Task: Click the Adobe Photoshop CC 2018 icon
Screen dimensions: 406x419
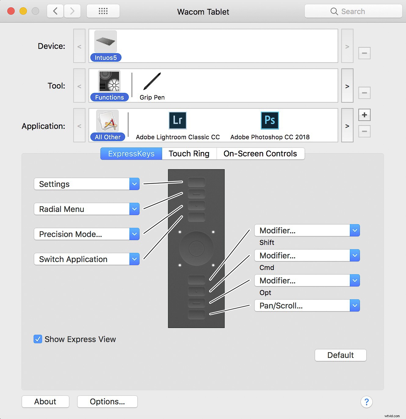Action: click(270, 121)
